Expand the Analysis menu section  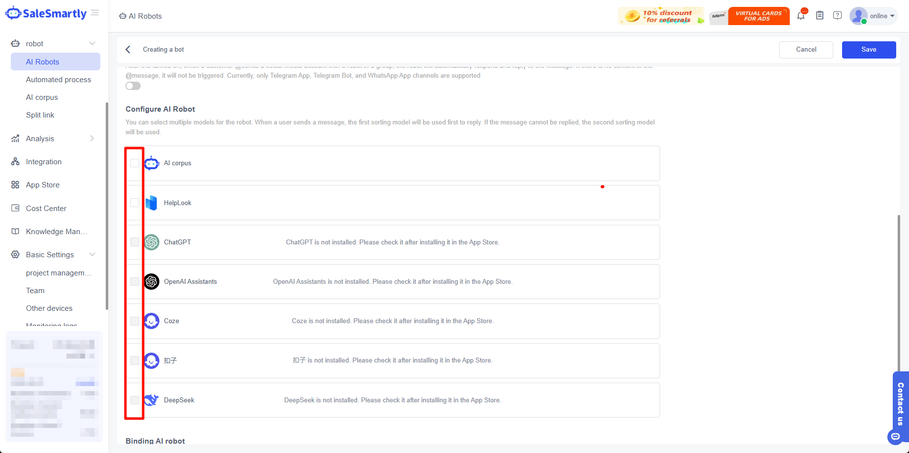pyautogui.click(x=92, y=139)
